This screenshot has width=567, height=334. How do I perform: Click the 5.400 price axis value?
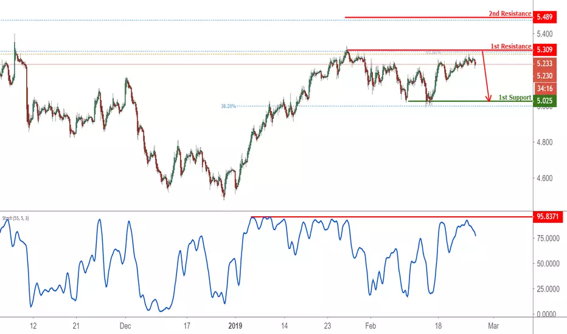[544, 34]
